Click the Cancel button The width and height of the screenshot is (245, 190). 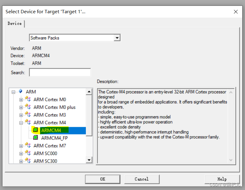(142, 179)
